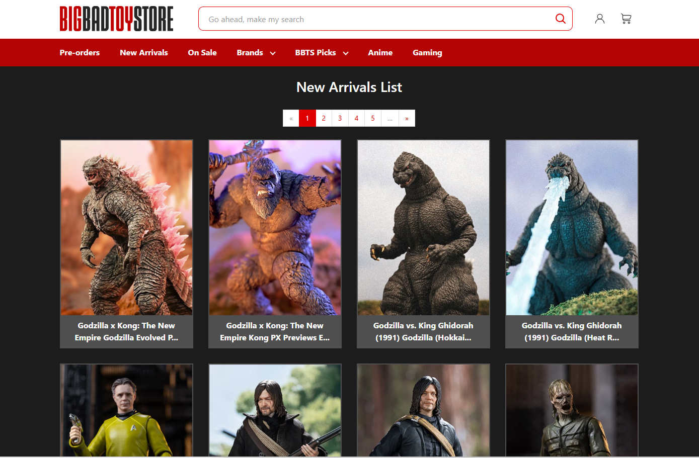Go to page 4 of new arrivals
Screen dimensions: 699x458
point(356,118)
